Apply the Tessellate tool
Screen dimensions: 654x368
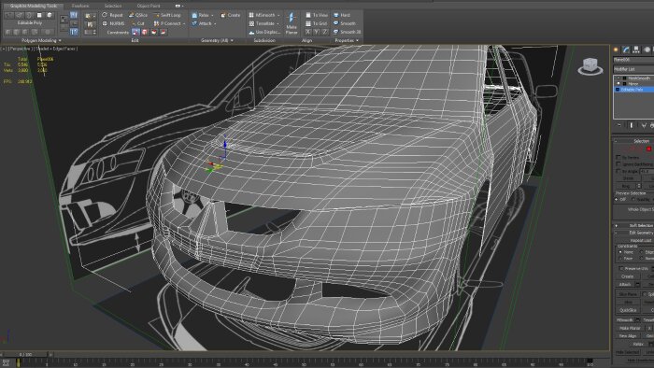(x=262, y=23)
